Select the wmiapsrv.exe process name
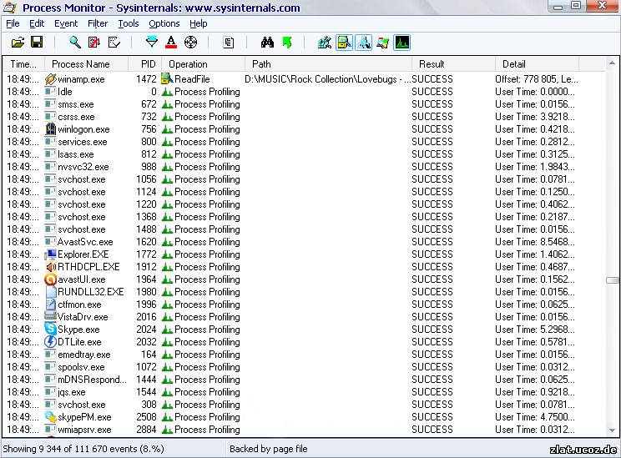The width and height of the screenshot is (621, 458). (x=84, y=430)
